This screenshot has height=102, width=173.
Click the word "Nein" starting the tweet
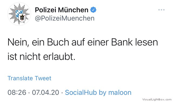[17, 42]
